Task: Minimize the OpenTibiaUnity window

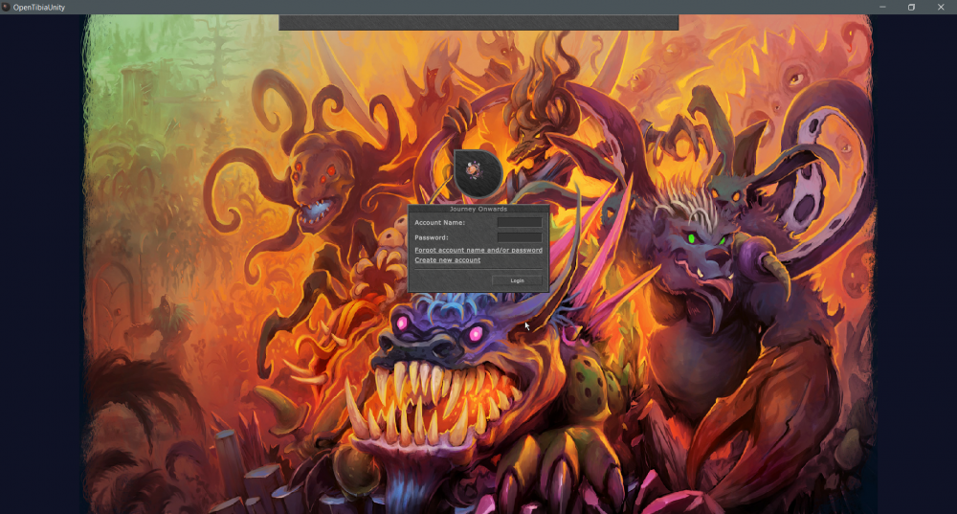Action: pos(882,8)
